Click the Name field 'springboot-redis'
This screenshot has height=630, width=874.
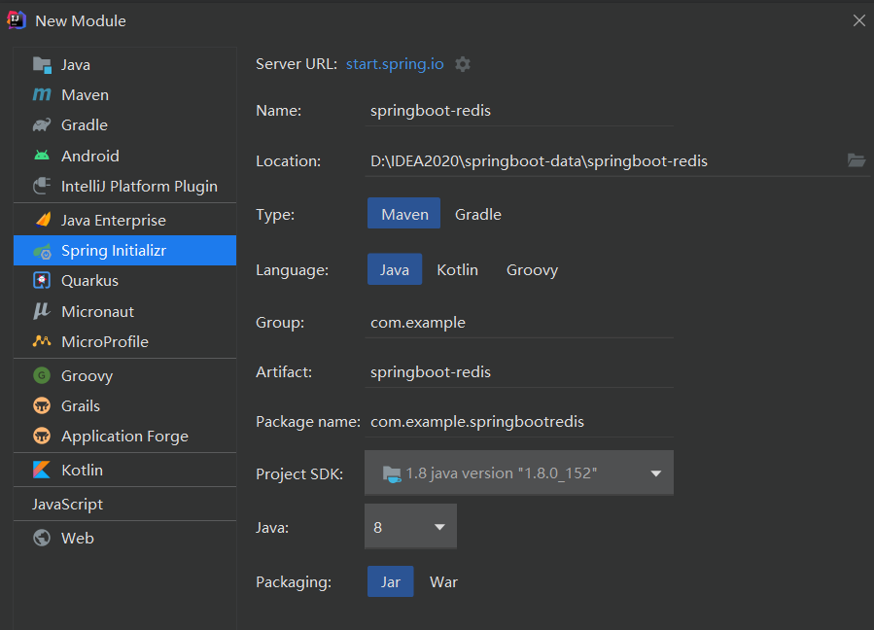coord(519,111)
